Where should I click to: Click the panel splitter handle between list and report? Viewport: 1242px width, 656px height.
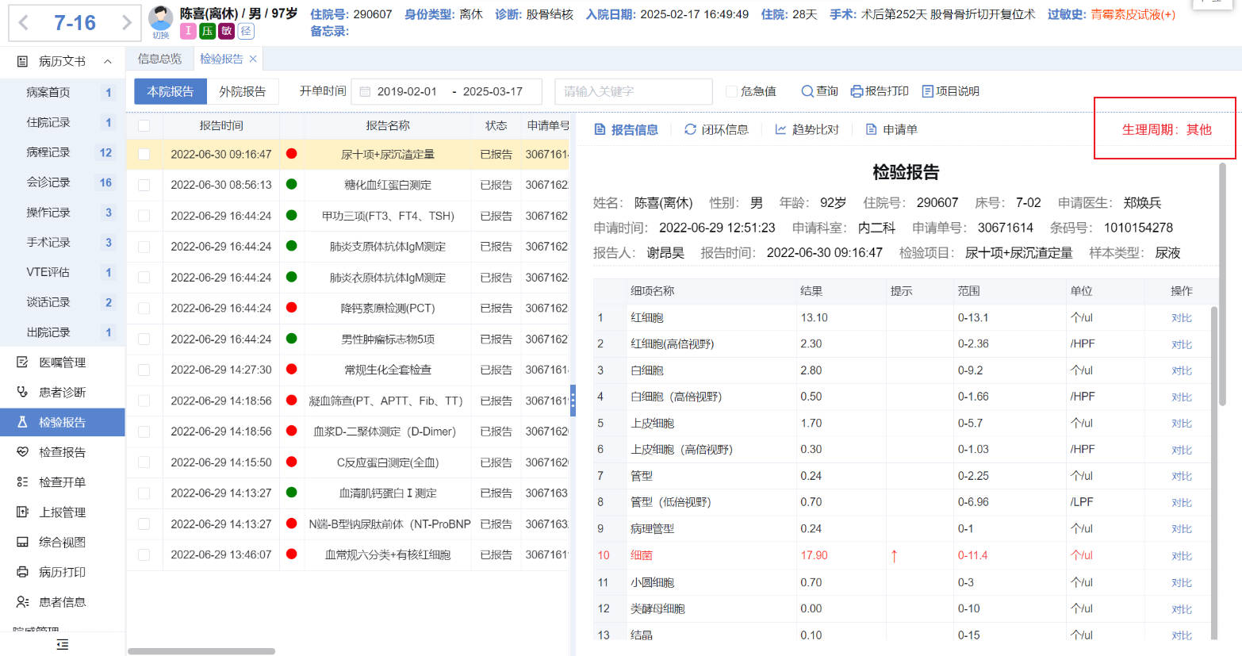click(x=573, y=401)
